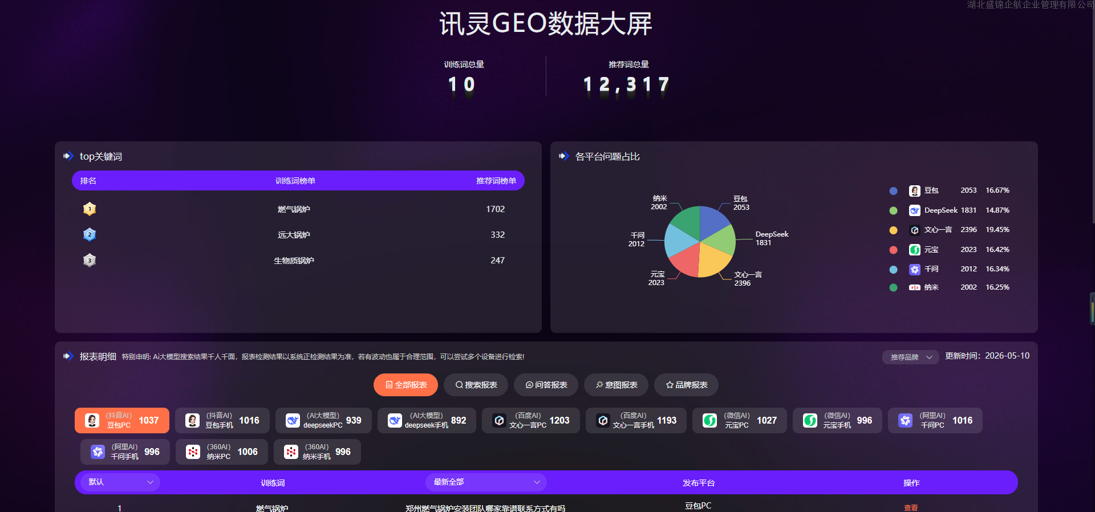Select the 豆包手机 platform card

(222, 421)
